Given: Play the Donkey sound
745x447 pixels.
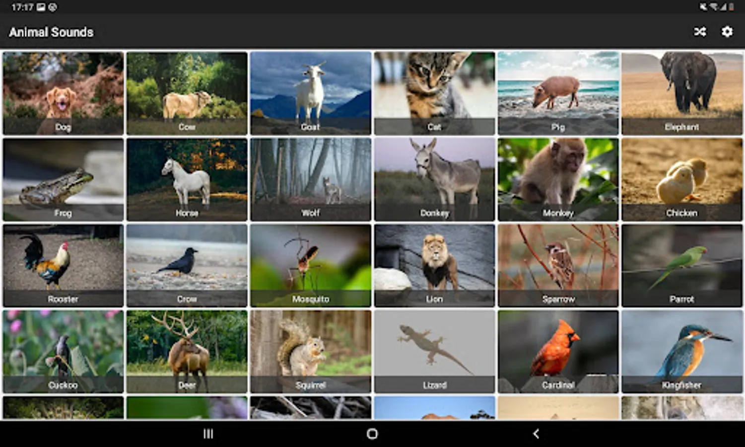Looking at the screenshot, I should pos(434,179).
